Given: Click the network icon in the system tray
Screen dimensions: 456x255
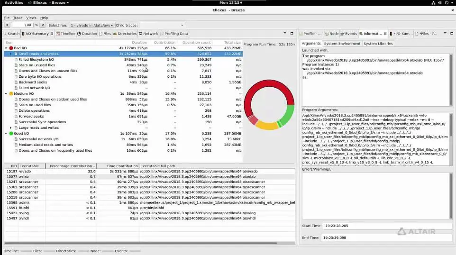Looking at the screenshot, I should click(433, 3).
